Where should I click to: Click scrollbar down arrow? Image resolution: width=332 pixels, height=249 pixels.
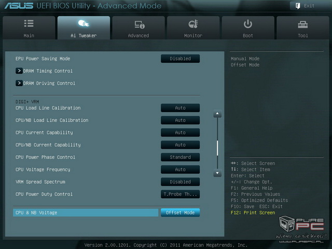[217, 173]
